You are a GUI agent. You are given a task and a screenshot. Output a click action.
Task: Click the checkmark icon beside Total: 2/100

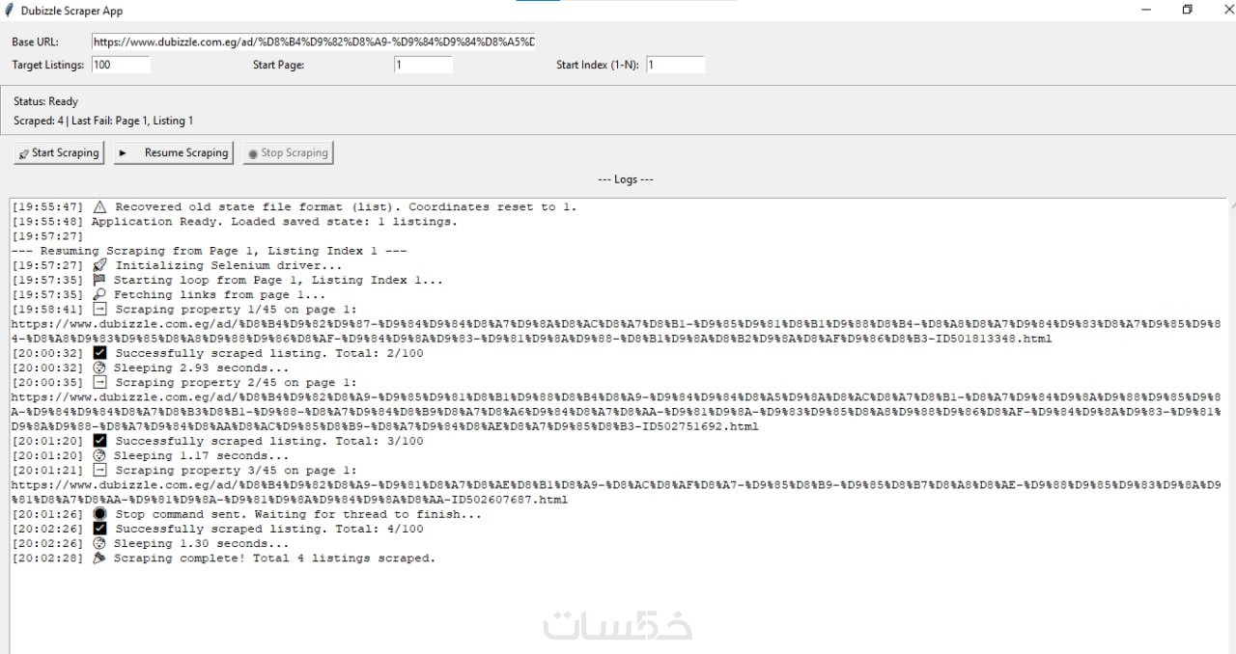(99, 353)
